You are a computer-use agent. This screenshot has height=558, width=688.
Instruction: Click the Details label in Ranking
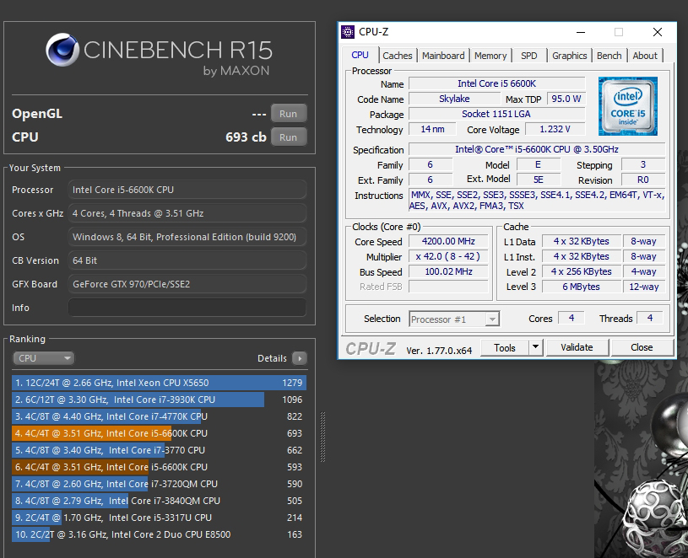pyautogui.click(x=272, y=358)
